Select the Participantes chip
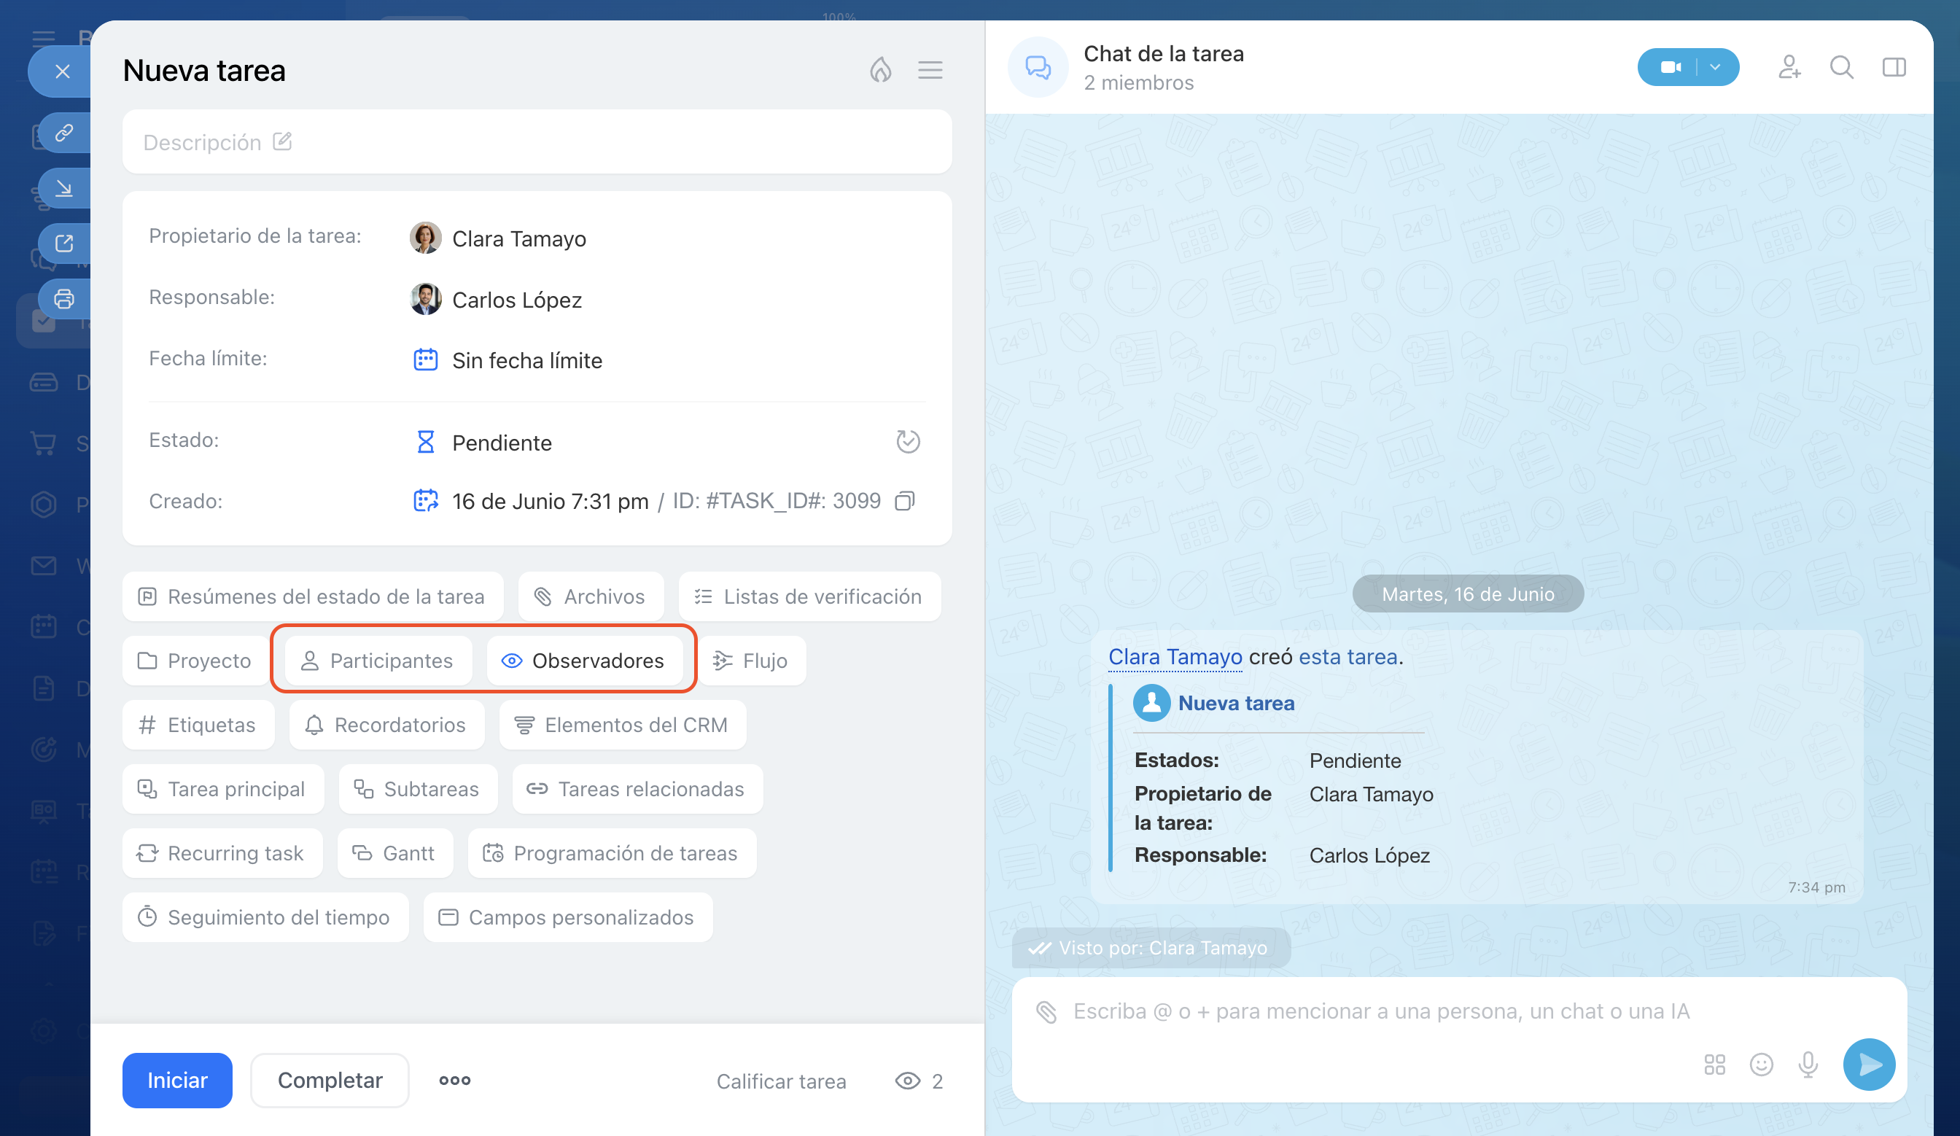The image size is (1960, 1136). (x=378, y=661)
